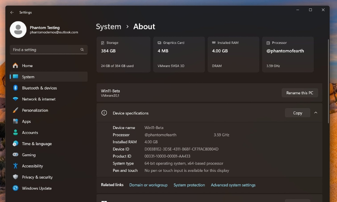This screenshot has width=337, height=202.
Task: Open Advanced system settings
Action: (x=233, y=185)
